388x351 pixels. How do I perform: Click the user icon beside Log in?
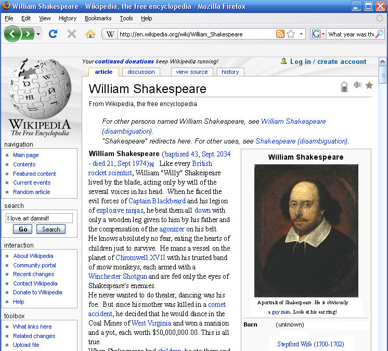(283, 61)
